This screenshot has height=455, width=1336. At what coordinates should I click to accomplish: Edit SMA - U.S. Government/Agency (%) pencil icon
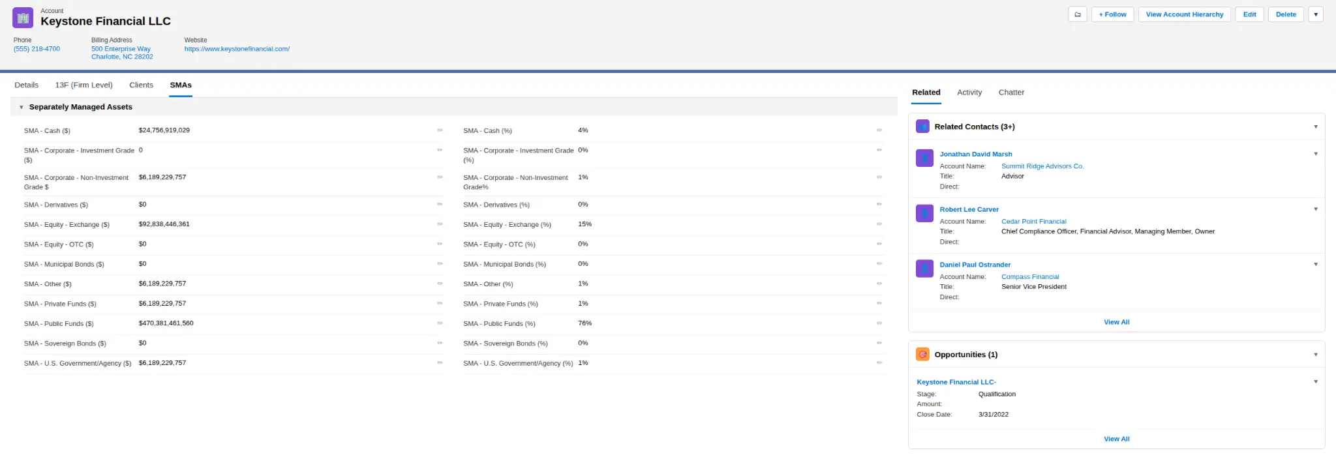pos(879,363)
